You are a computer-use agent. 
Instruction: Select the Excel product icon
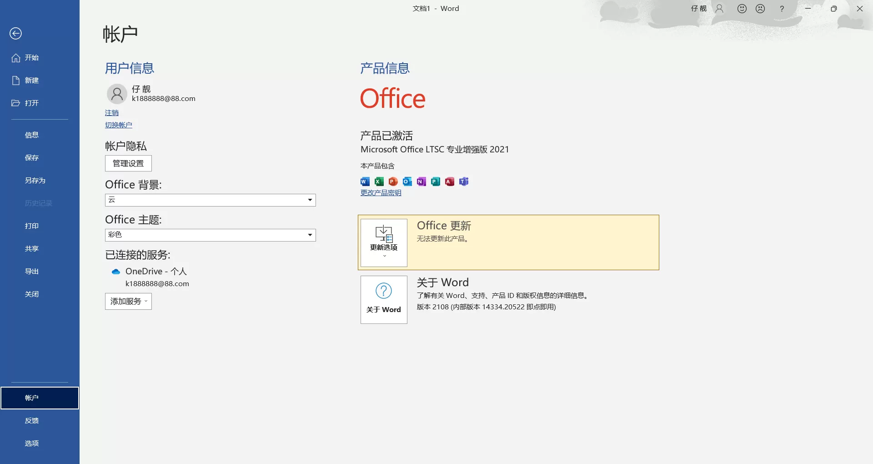pos(379,182)
